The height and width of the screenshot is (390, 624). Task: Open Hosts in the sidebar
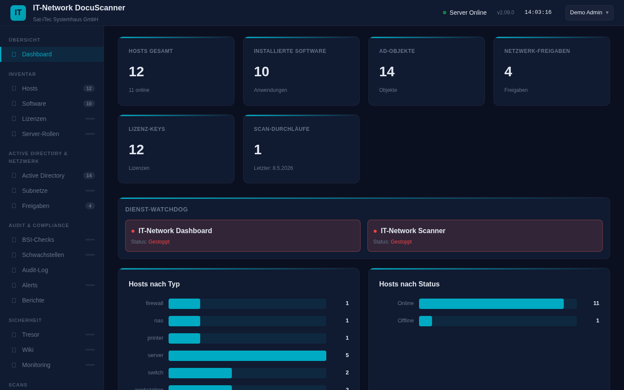pos(52,88)
